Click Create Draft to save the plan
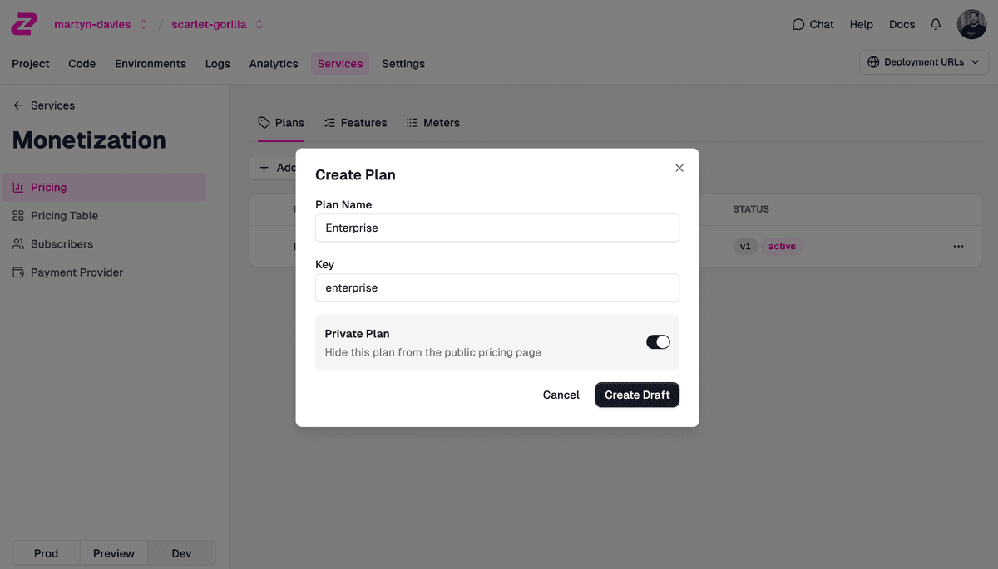The image size is (998, 569). click(x=637, y=395)
